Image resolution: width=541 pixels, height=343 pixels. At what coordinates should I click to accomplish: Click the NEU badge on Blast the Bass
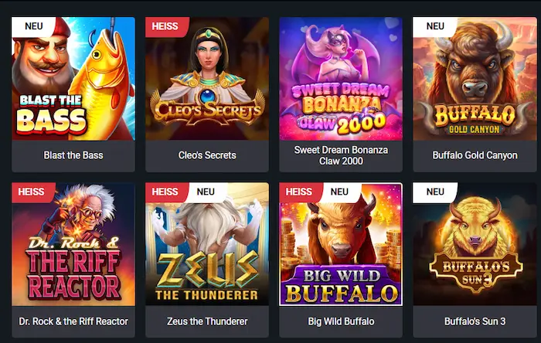[x=33, y=26]
